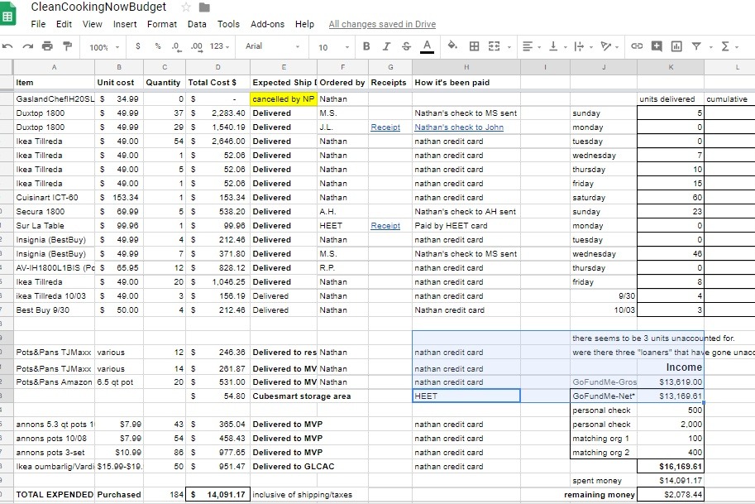755x504 pixels.
Task: Click 'All changes saved in Drive' link
Action: coord(382,24)
